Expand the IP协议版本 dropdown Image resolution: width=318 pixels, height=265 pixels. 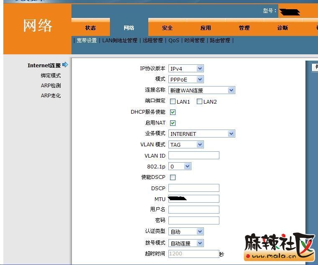(186, 69)
